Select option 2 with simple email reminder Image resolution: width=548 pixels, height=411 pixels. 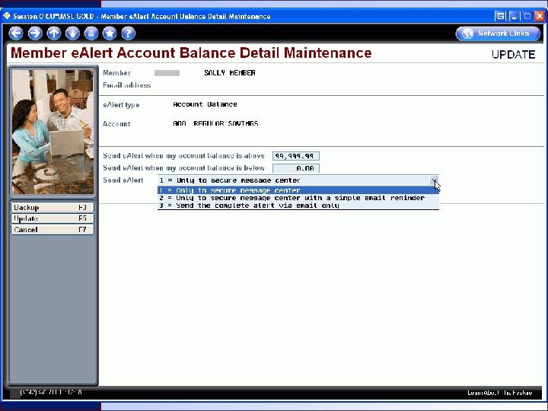tap(298, 198)
